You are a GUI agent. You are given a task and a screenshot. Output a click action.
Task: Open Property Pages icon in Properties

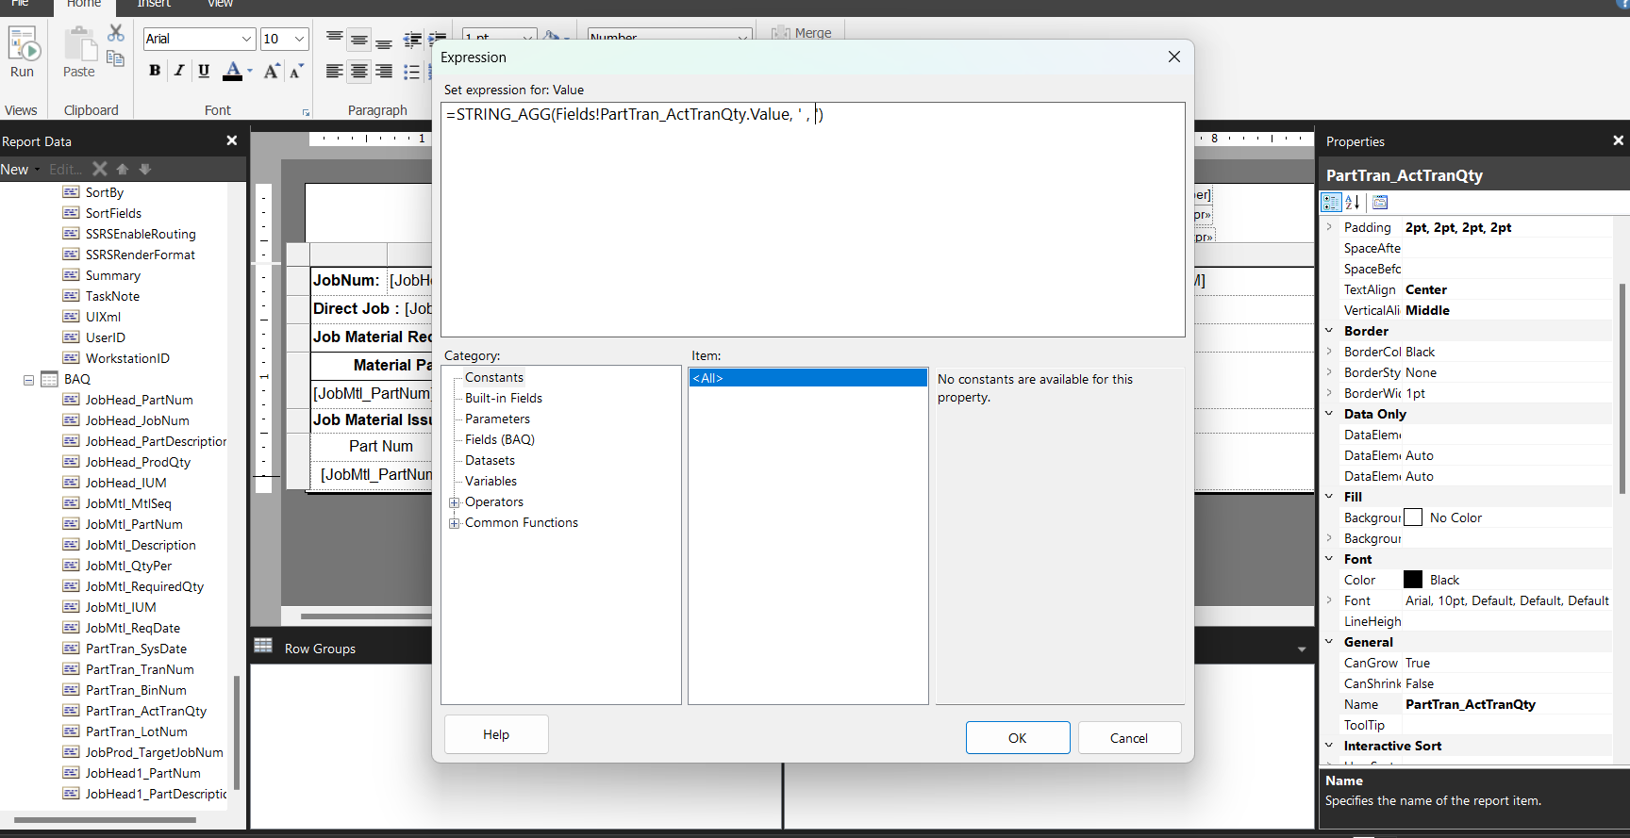click(1380, 202)
